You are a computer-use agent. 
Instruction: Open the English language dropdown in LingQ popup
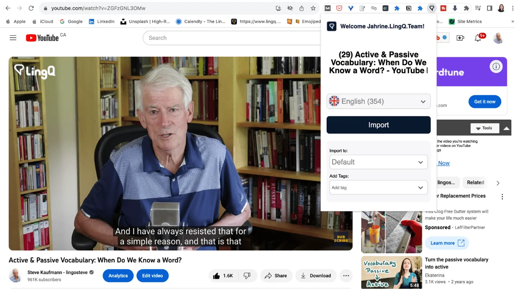tap(378, 101)
